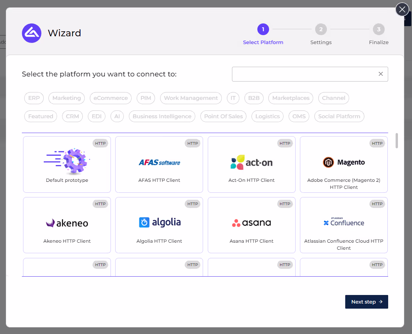Toggle the ERP filter chip
The width and height of the screenshot is (412, 334).
click(34, 98)
